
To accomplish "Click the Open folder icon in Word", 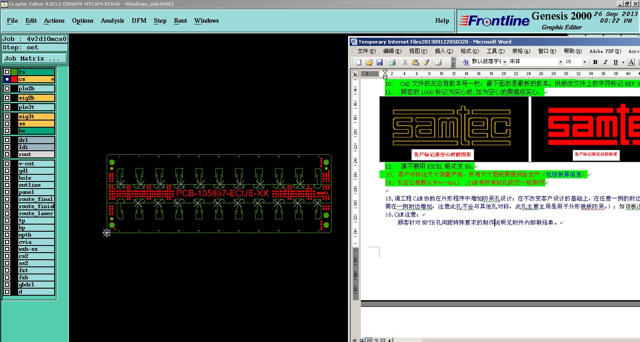I will [369, 62].
